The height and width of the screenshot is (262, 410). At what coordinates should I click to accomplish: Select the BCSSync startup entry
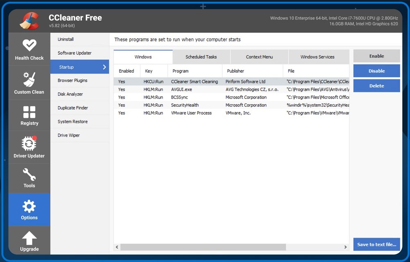(x=232, y=97)
